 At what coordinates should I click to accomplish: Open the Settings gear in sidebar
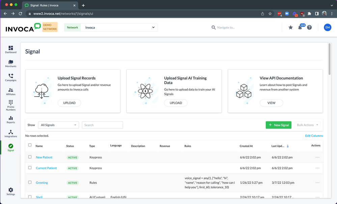[10, 190]
